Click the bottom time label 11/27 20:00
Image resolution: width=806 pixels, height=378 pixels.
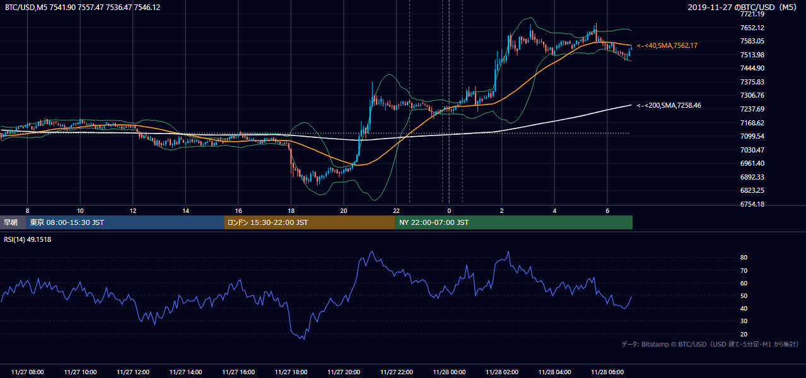click(x=343, y=372)
